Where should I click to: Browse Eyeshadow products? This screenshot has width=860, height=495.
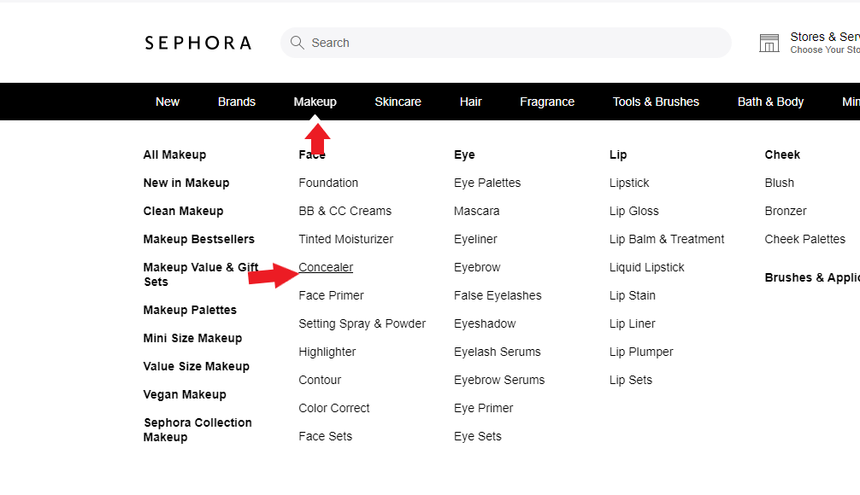pos(485,324)
